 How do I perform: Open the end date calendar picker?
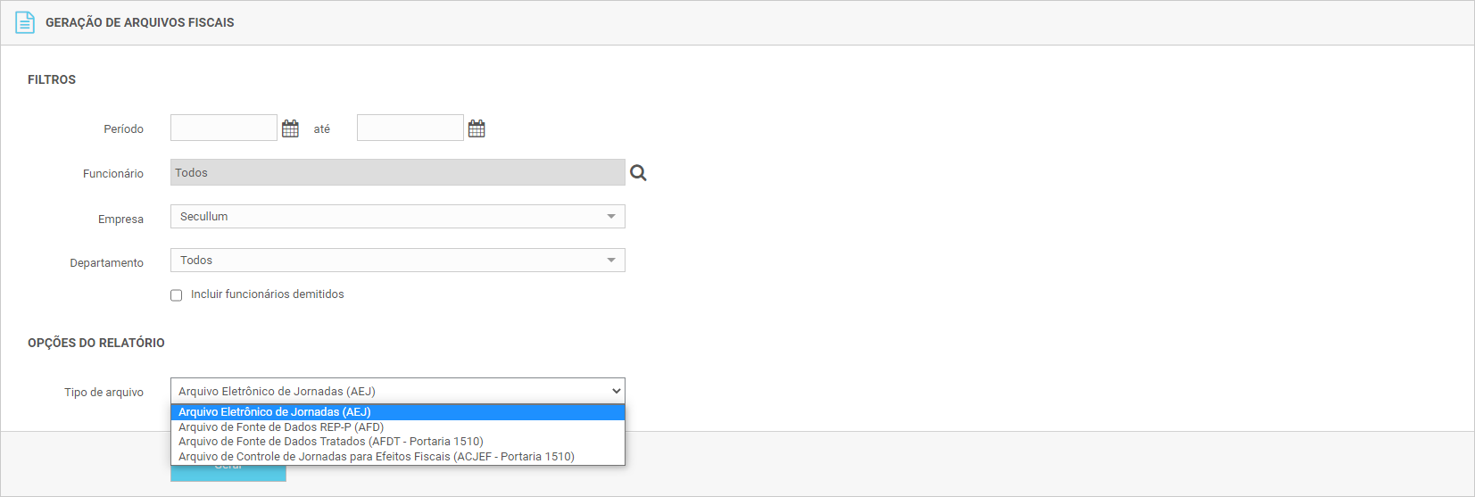[x=476, y=128]
